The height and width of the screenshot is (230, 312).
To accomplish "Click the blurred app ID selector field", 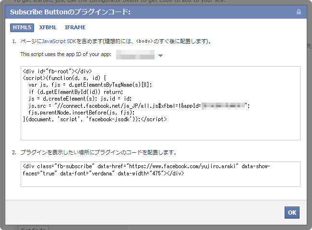I will tap(135, 55).
